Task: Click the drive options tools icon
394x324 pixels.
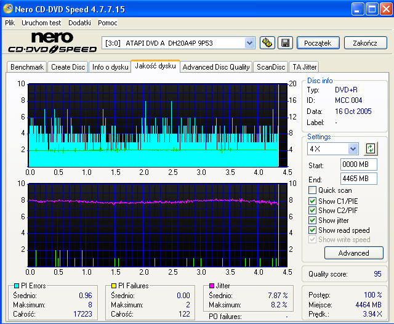Action: pyautogui.click(x=267, y=43)
